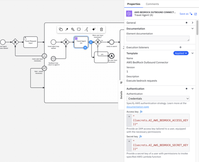The width and height of the screenshot is (199, 162).
Task: Add a comment via speech bubble icon
Action: tap(79, 29)
